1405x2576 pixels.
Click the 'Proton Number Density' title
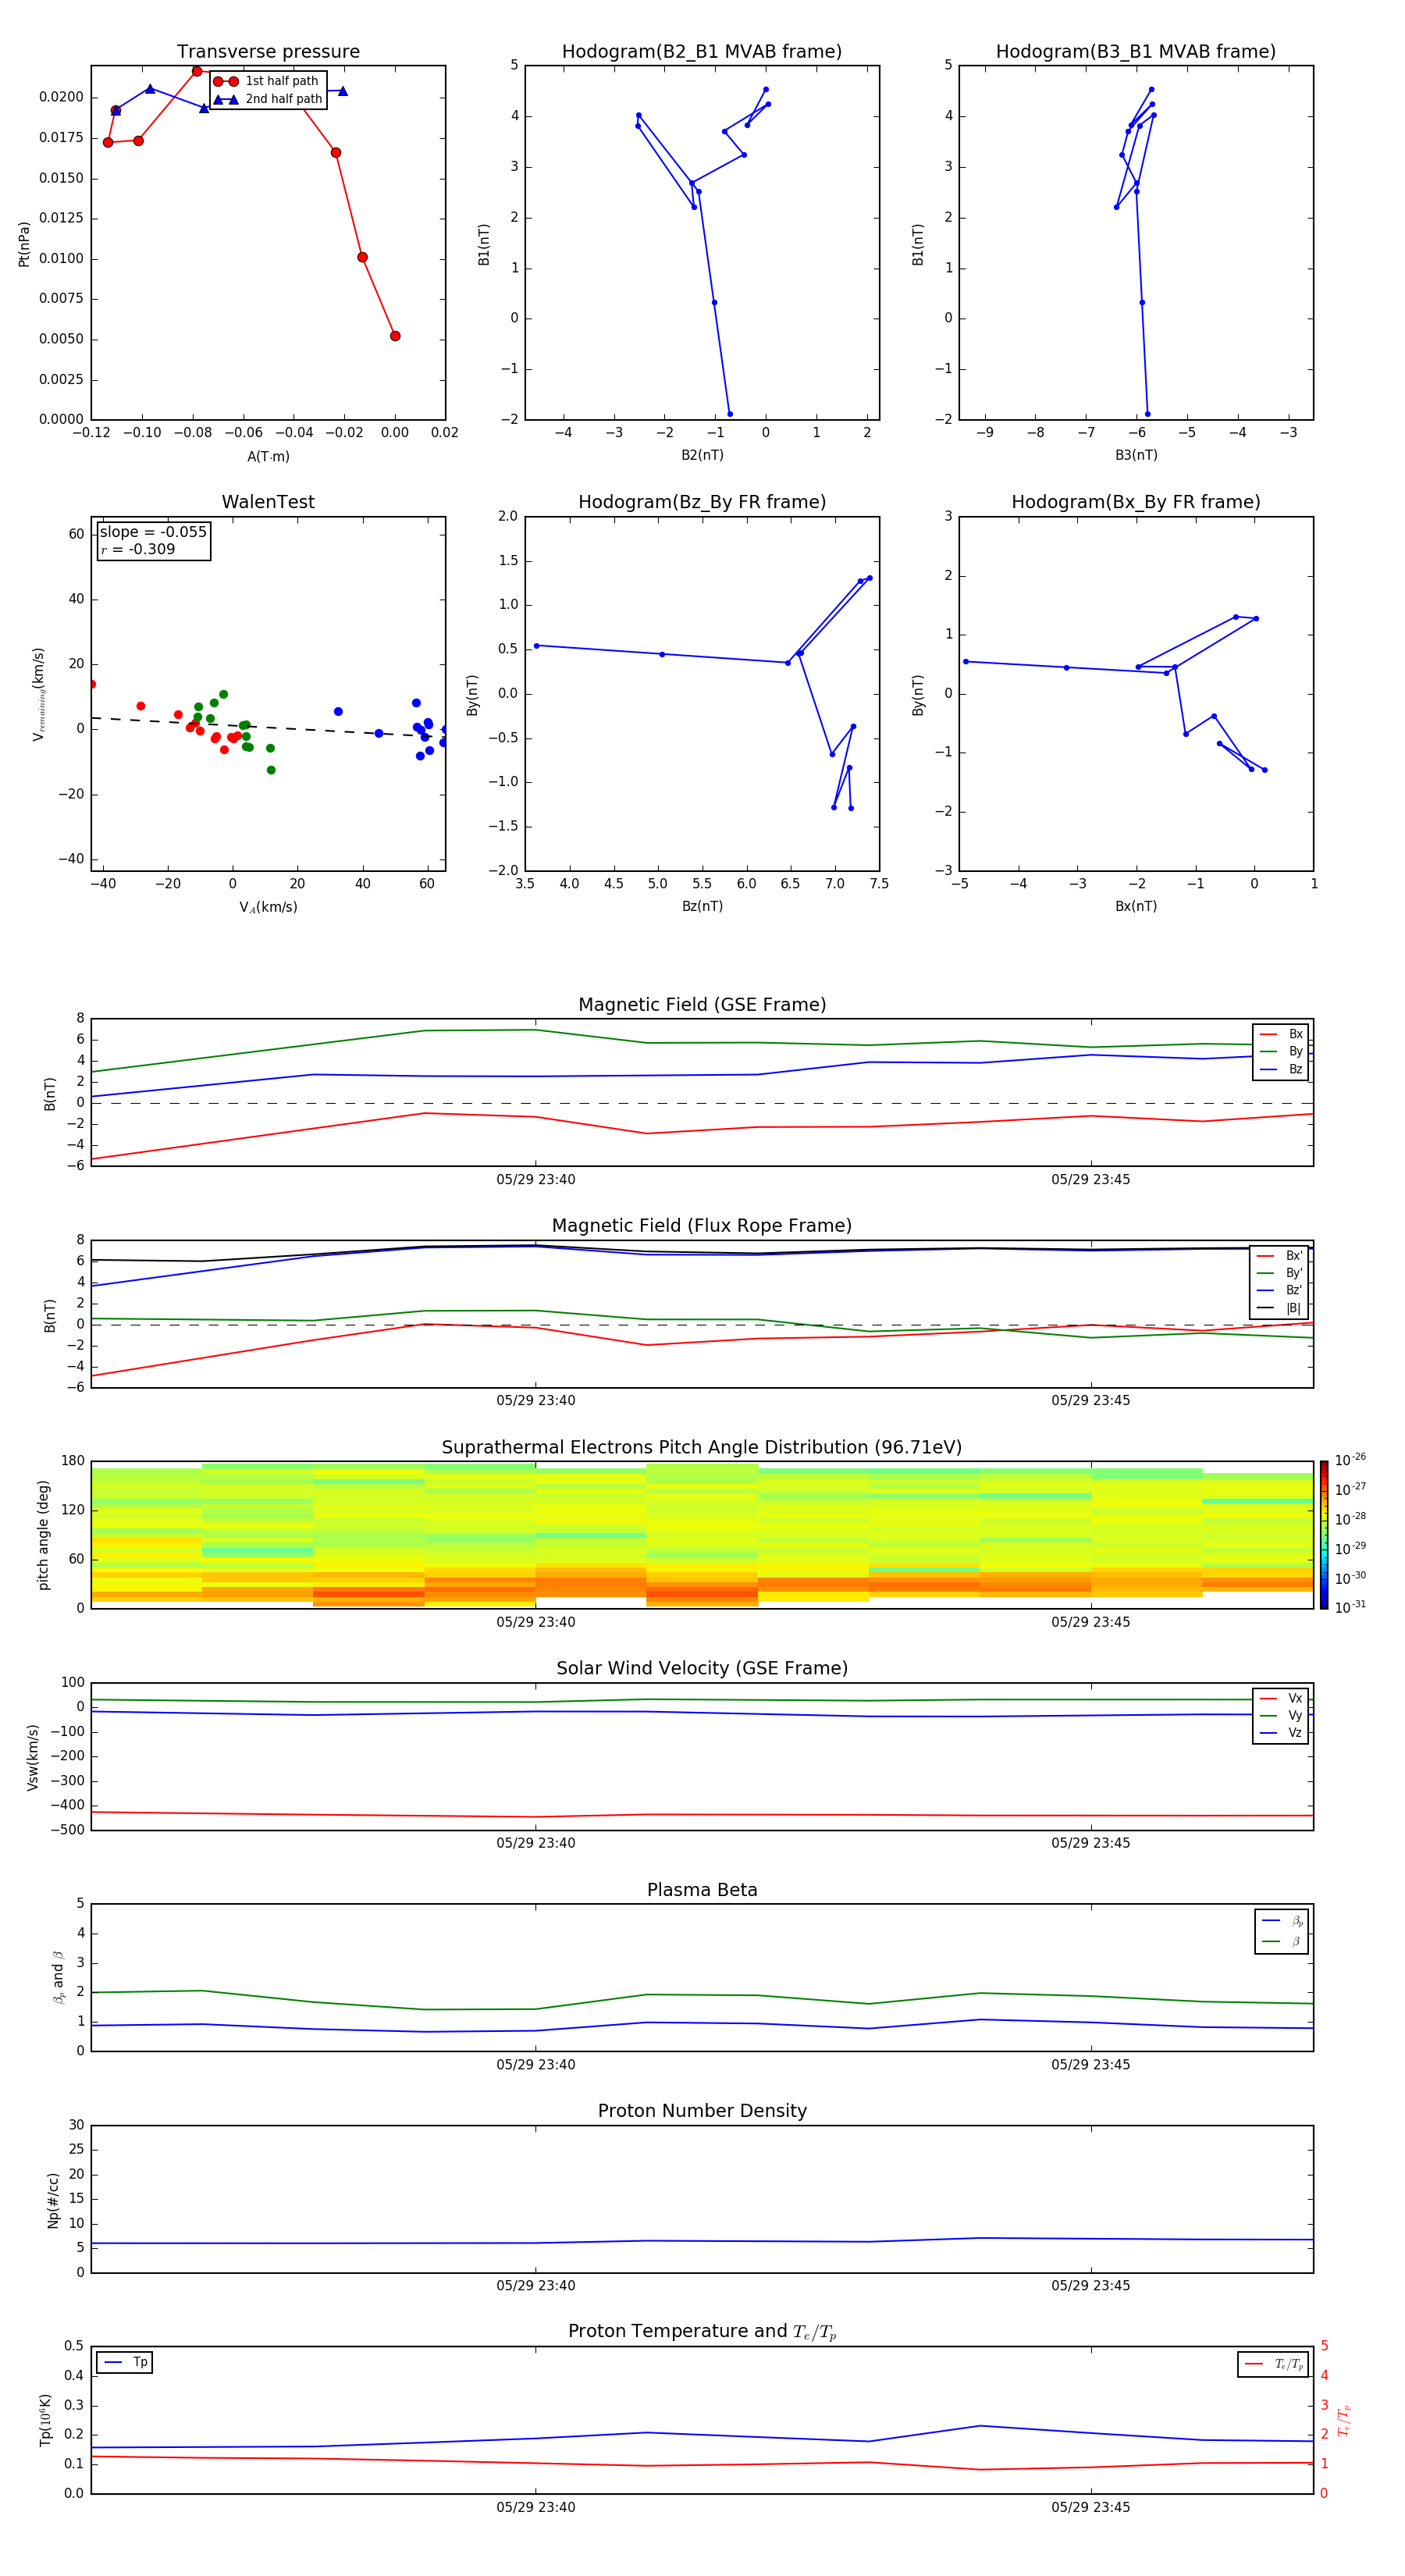702,2111
